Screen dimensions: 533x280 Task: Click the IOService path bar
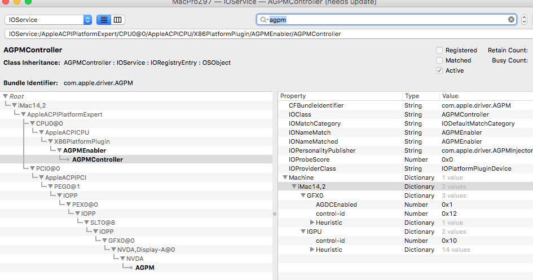(268, 34)
